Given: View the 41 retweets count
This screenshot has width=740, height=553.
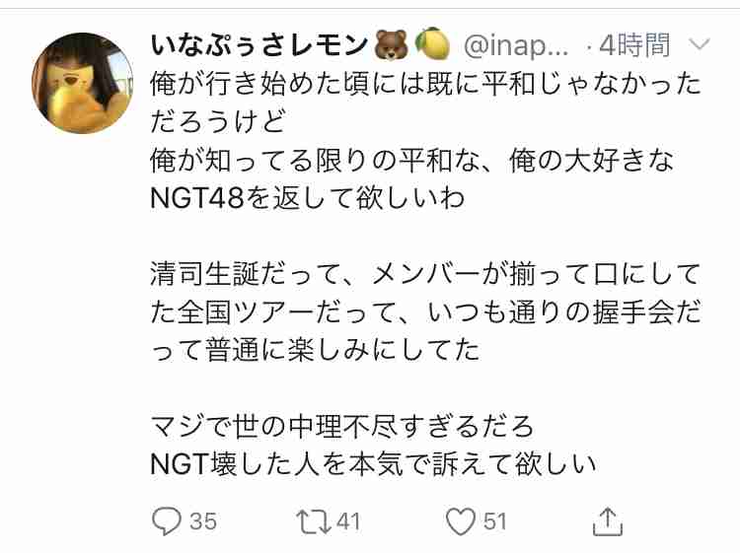Looking at the screenshot, I should 348,521.
